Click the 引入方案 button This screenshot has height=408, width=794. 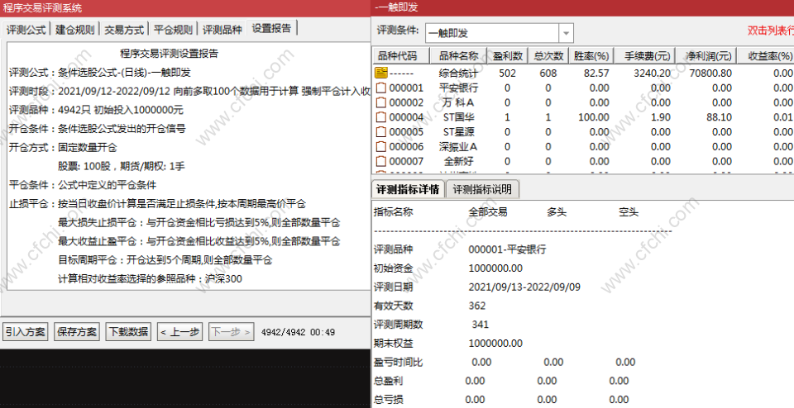(26, 332)
